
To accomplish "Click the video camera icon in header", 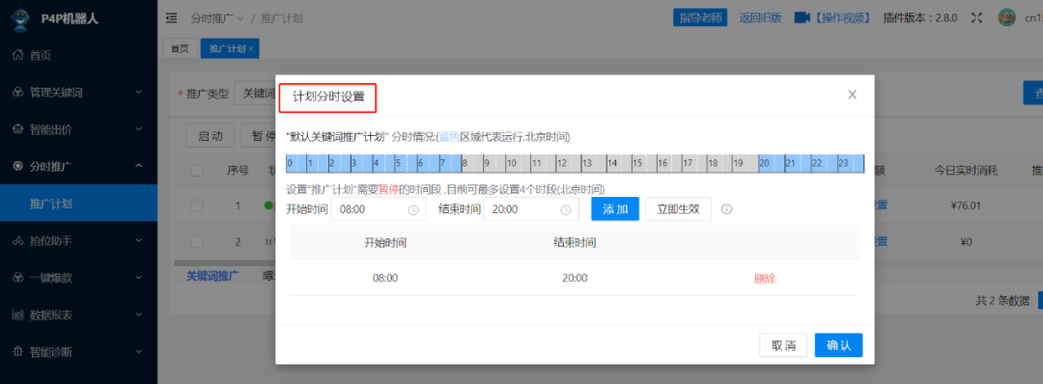I will [803, 17].
